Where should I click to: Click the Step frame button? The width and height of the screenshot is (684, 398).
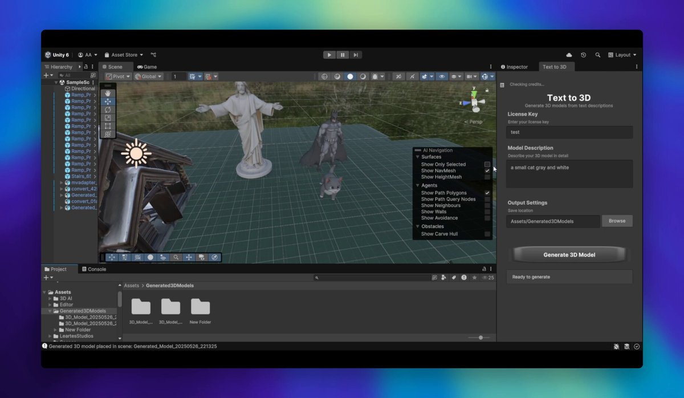coord(355,55)
